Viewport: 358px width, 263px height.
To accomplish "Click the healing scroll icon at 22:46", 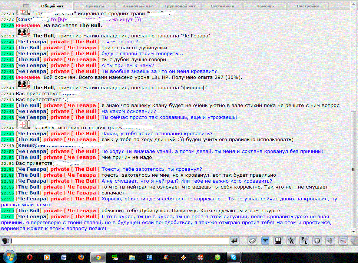I will 23,125.
